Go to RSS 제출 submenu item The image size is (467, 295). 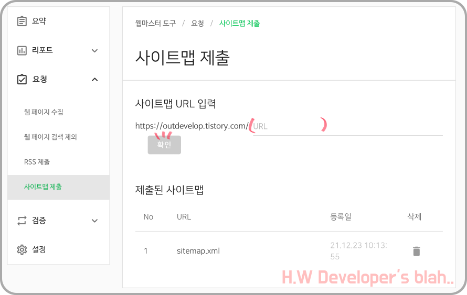tap(37, 162)
